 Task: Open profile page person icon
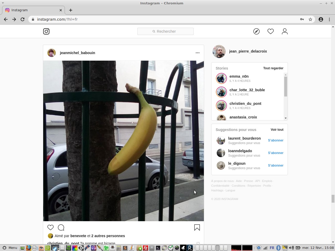point(285,31)
